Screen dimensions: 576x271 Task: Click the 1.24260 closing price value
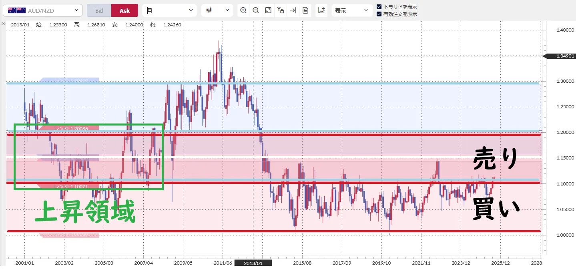tap(173, 25)
